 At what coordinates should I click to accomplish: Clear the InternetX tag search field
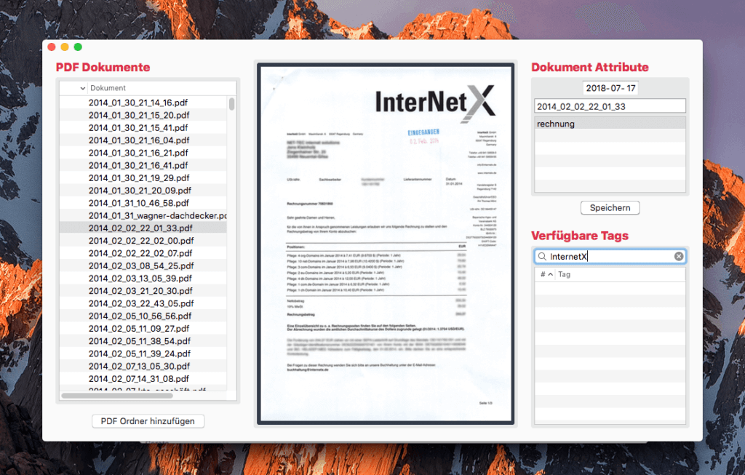click(x=679, y=255)
